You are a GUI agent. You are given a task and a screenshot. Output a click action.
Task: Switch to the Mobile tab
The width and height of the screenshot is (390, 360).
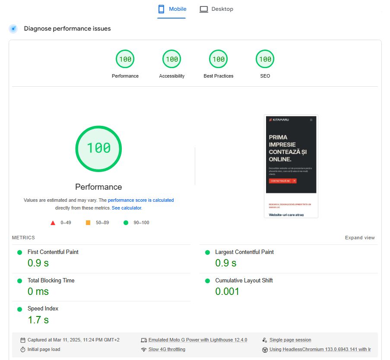coord(172,9)
